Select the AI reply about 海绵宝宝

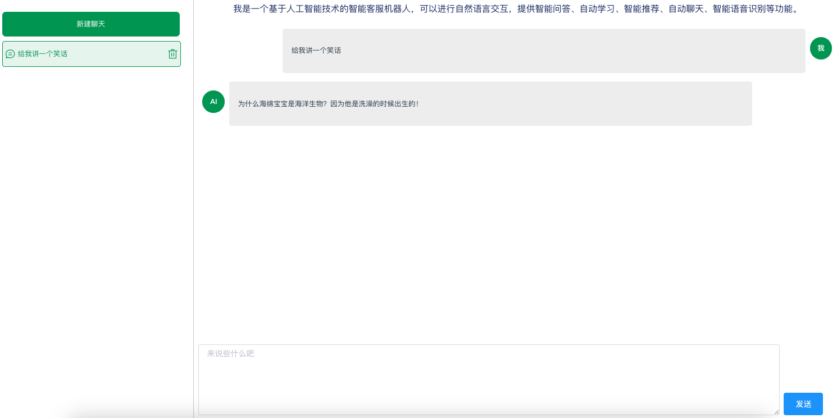(490, 103)
